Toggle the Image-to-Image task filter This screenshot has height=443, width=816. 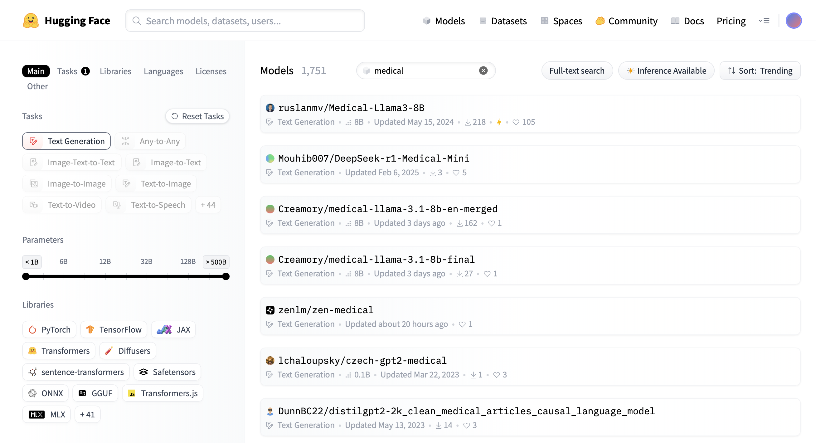click(67, 183)
